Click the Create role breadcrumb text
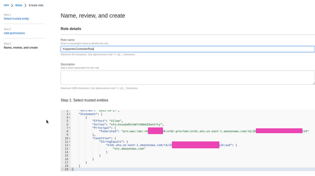Viewport: 315px width, 176px height. click(x=37, y=5)
